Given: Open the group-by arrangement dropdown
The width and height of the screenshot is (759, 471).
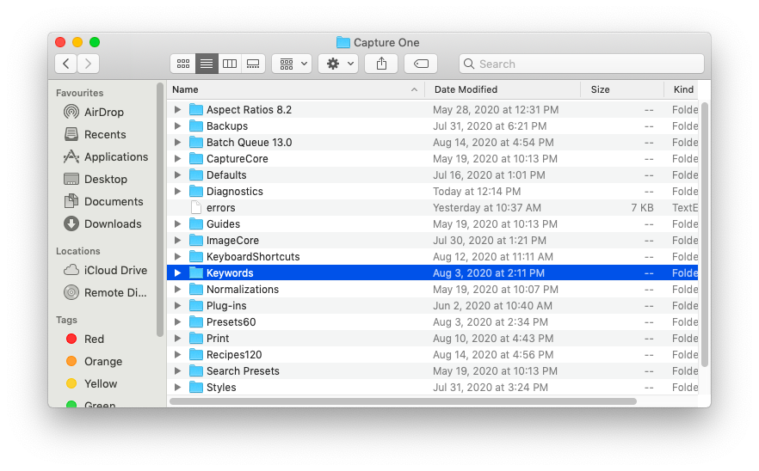Looking at the screenshot, I should [x=292, y=64].
